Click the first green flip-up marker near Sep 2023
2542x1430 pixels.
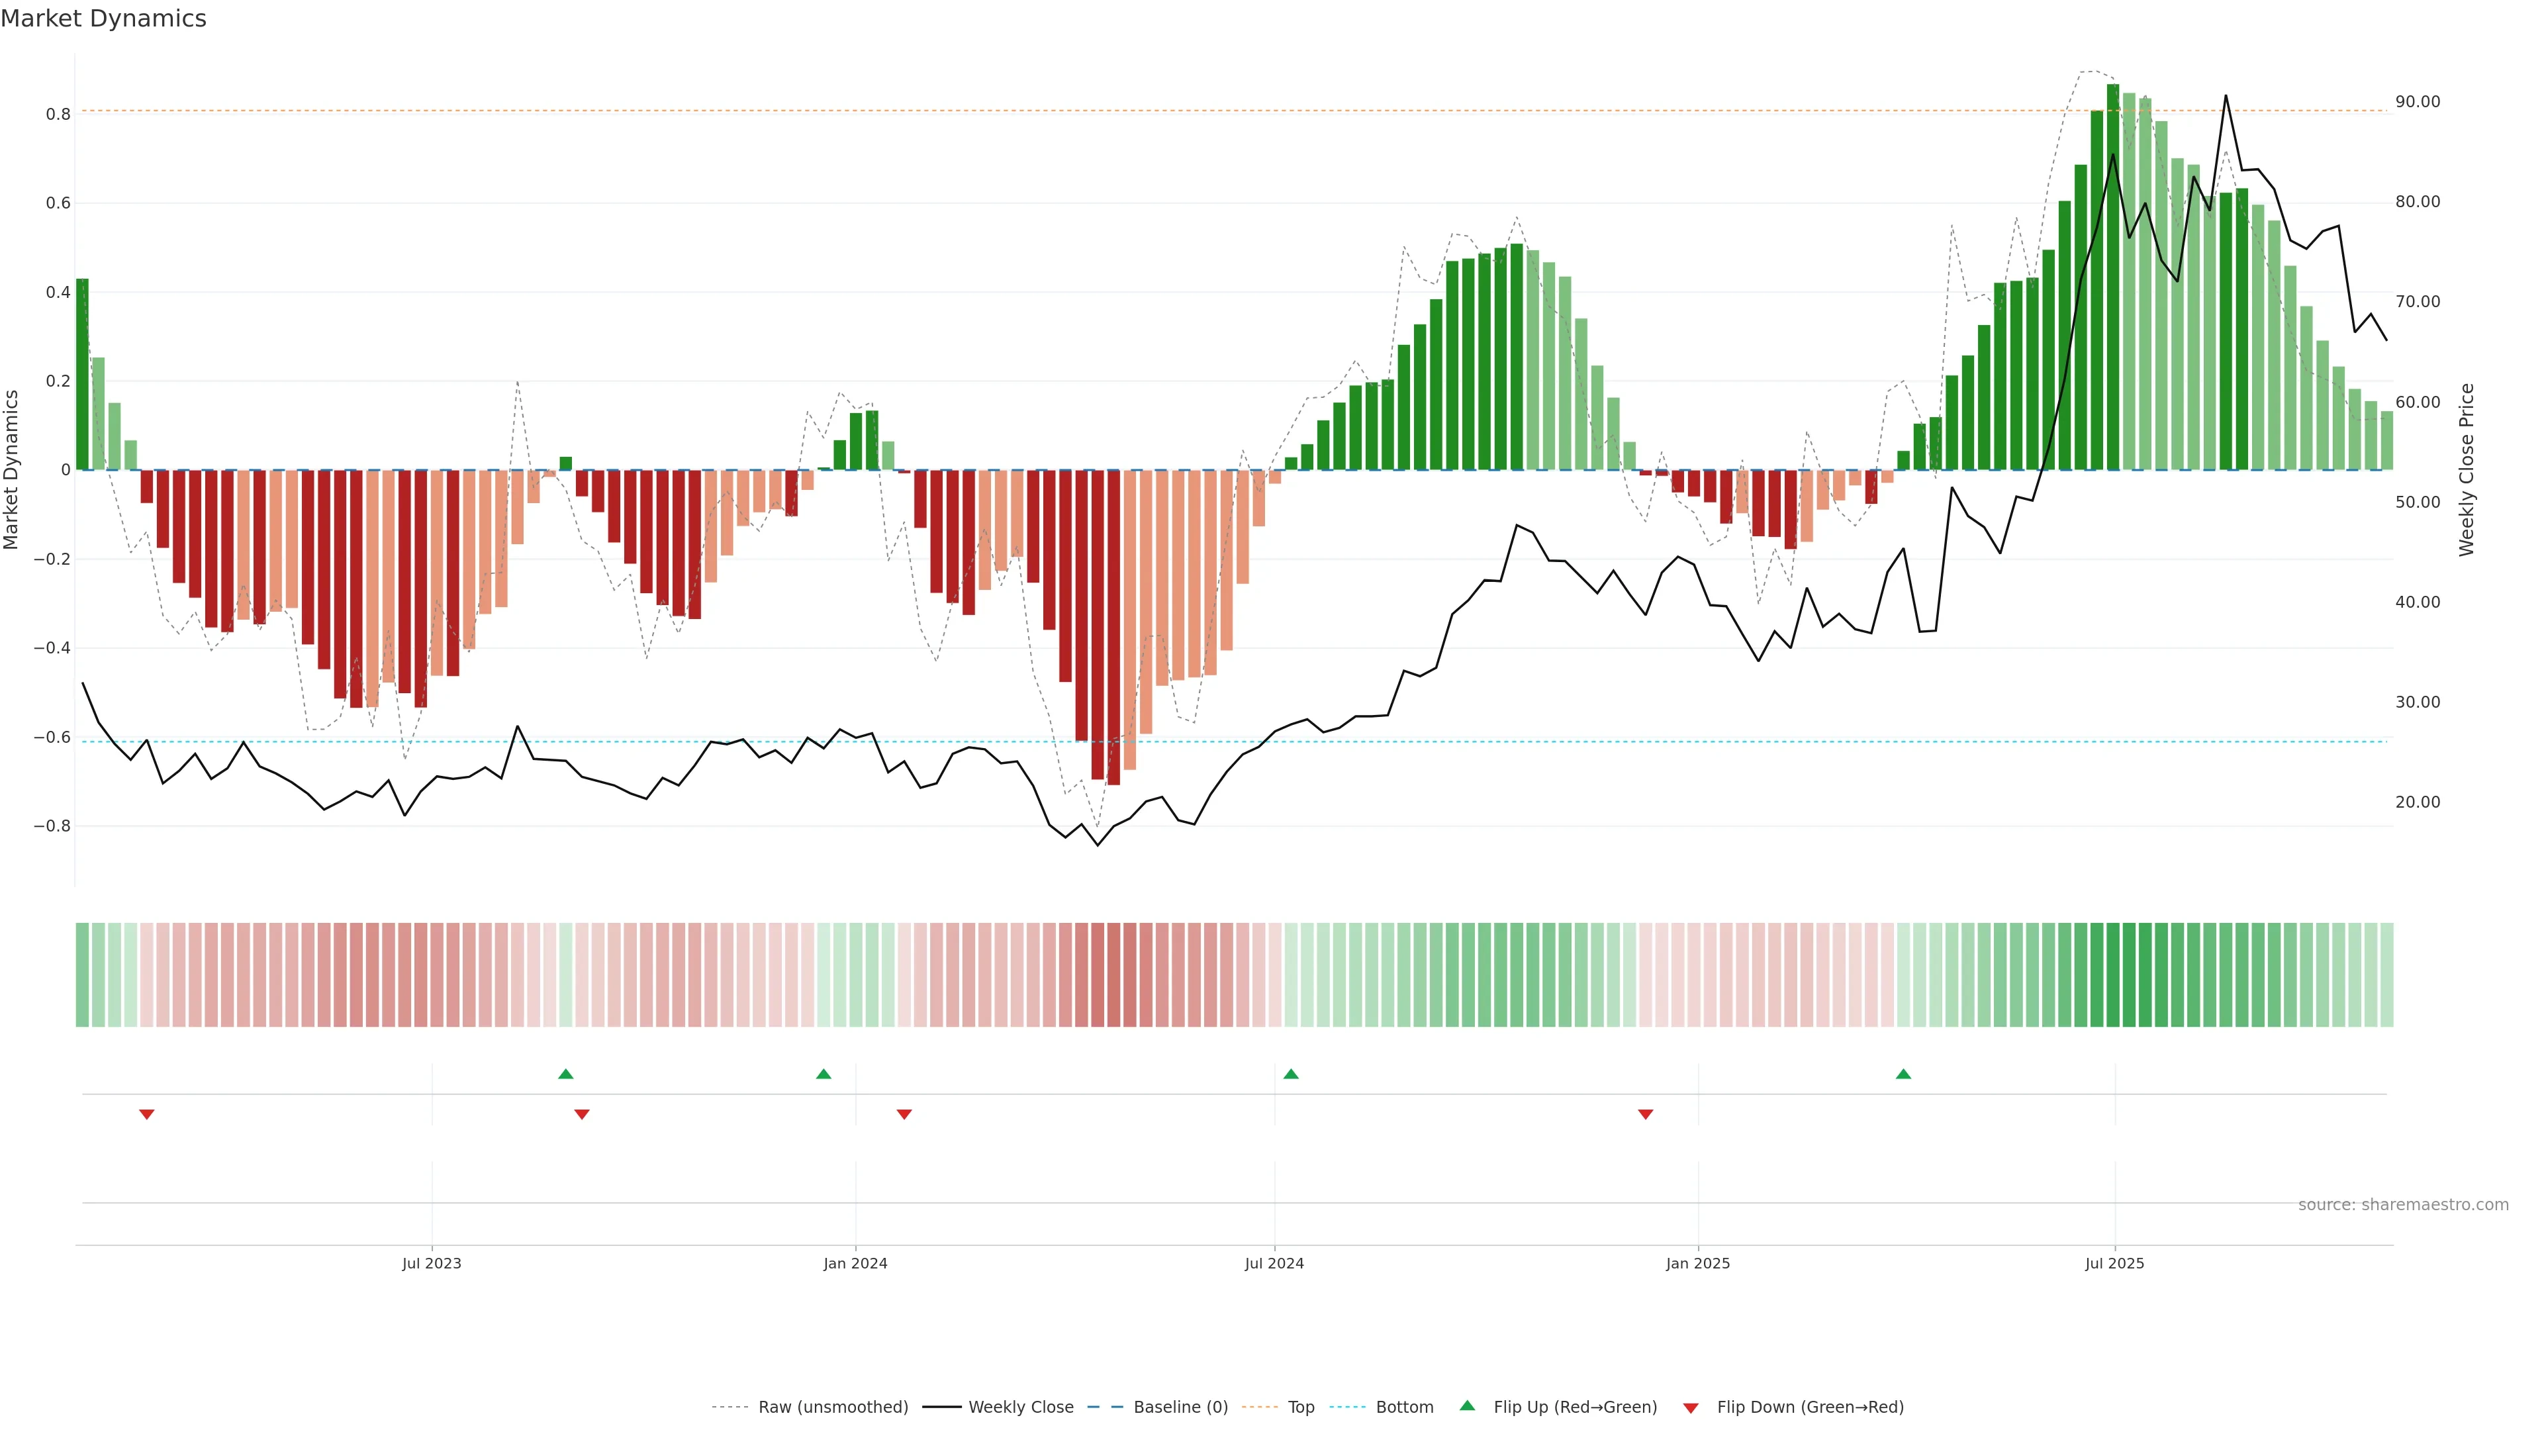pyautogui.click(x=565, y=1074)
